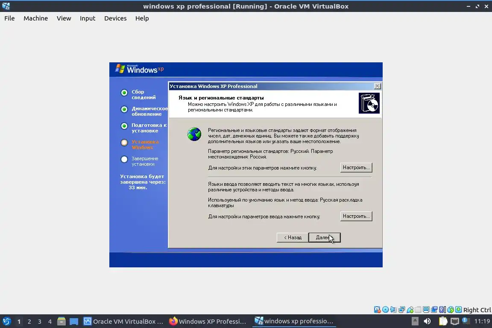Click the Подготовка к установке step indicator
Screen dimensions: 492x328
click(124, 126)
